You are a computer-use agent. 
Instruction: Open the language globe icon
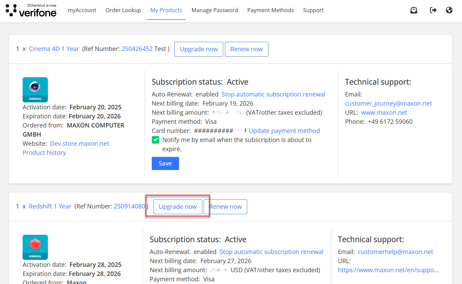[x=449, y=10]
